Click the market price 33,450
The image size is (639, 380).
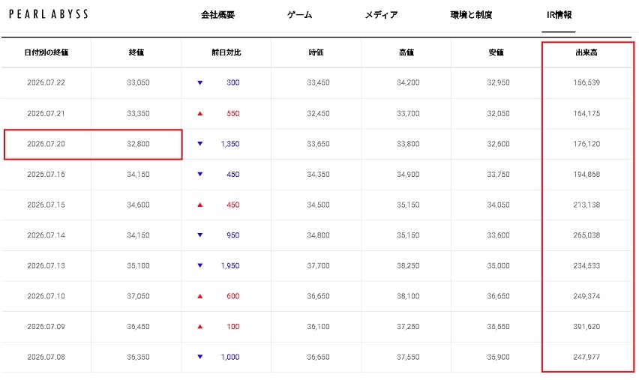pos(318,82)
